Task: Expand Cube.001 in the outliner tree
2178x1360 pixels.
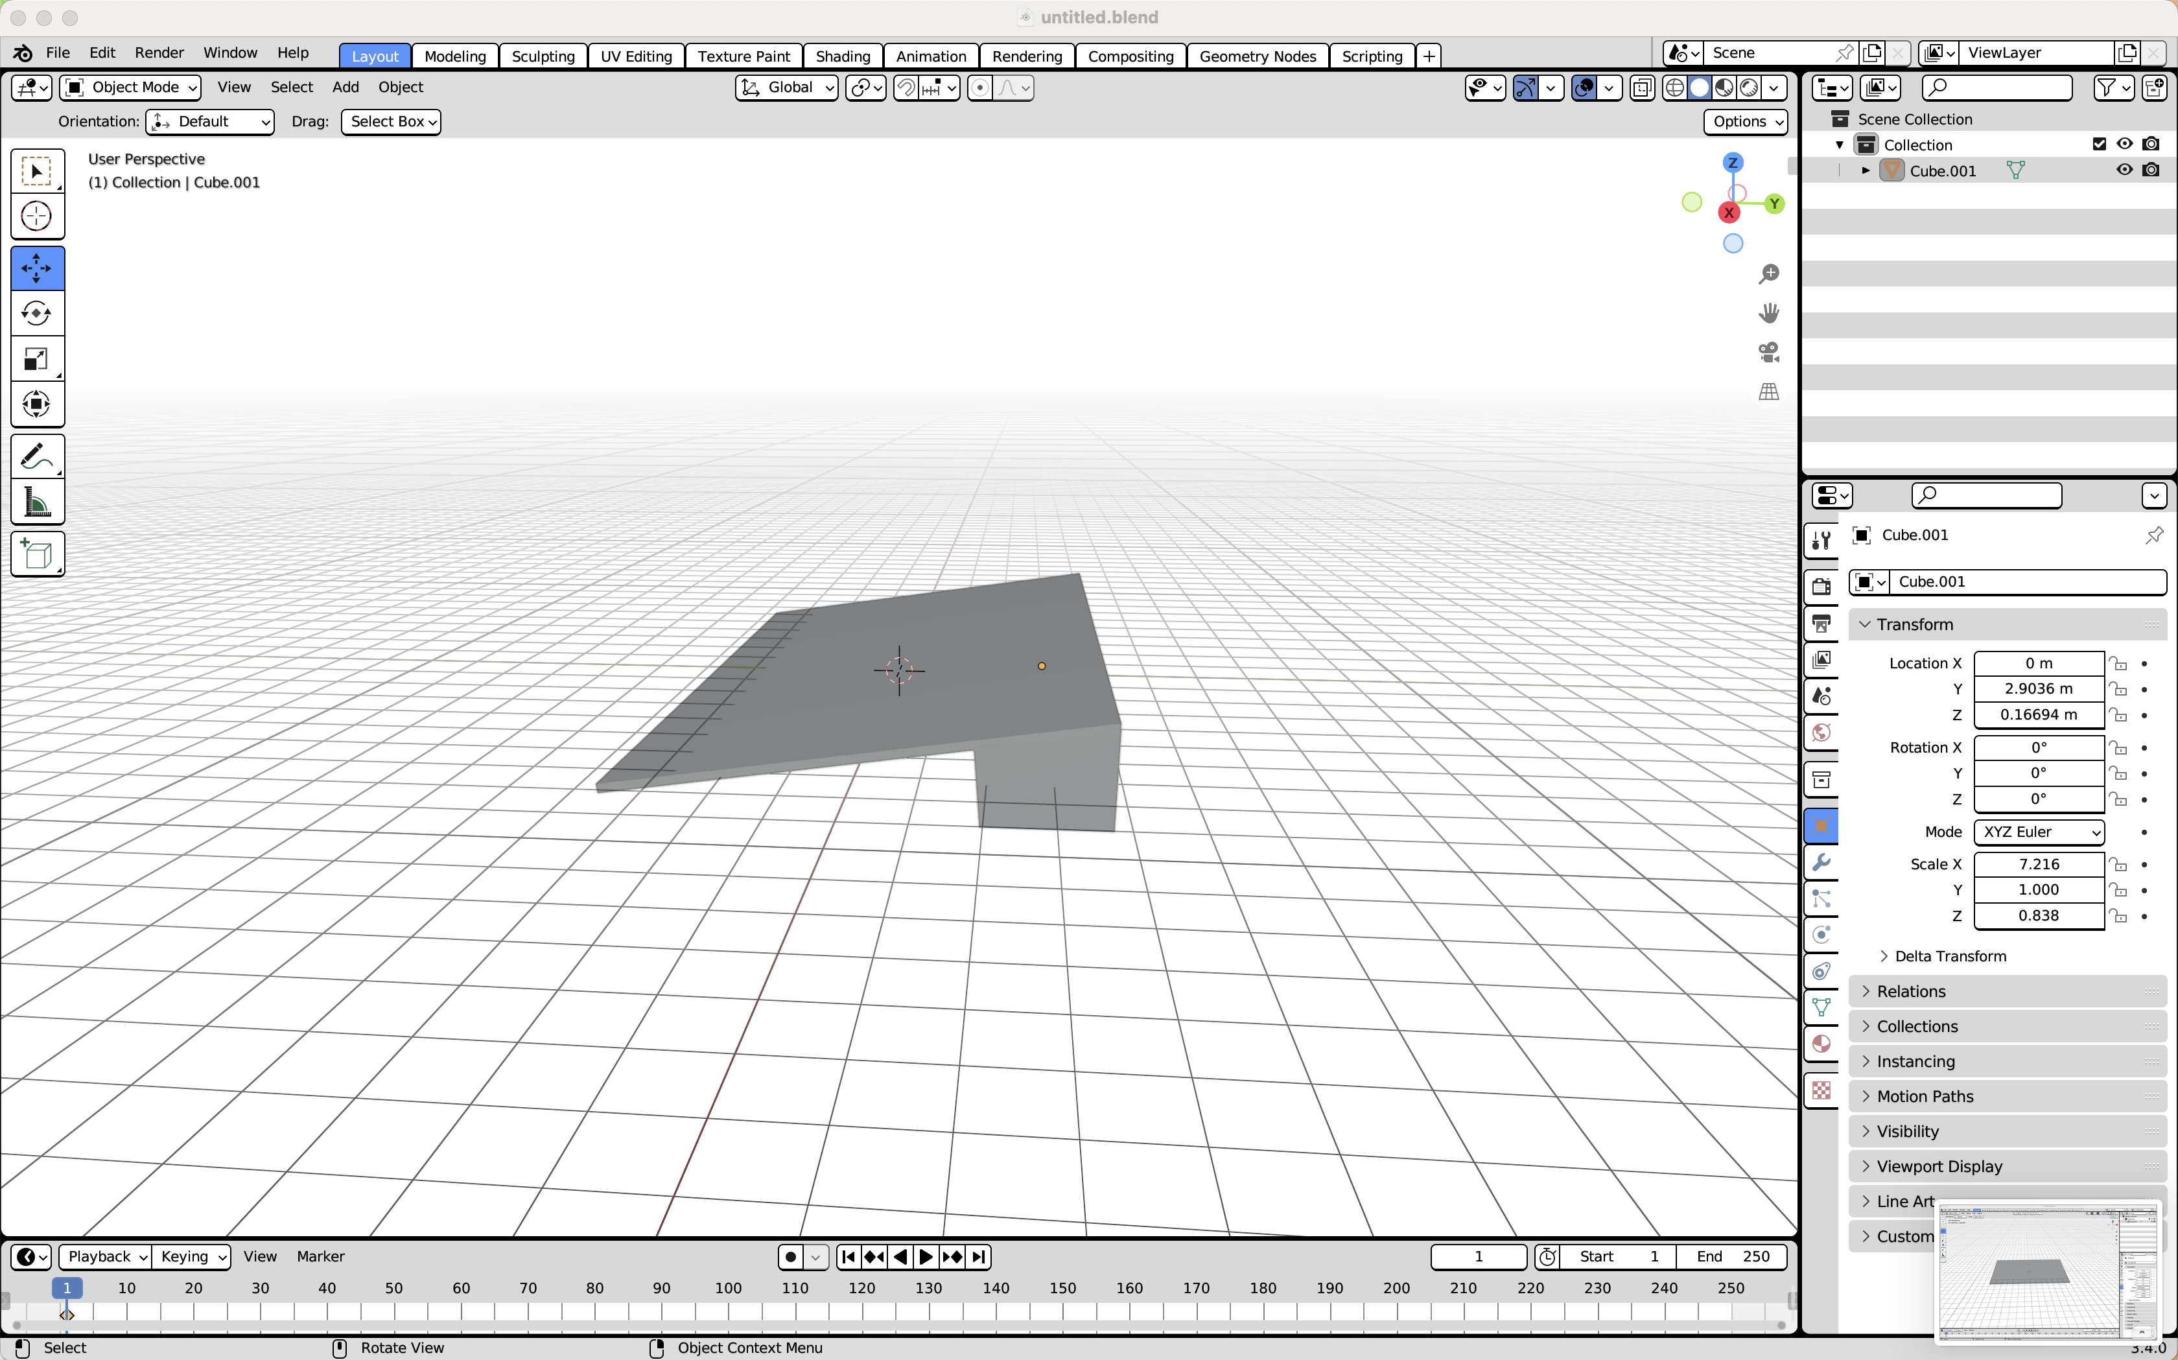Action: pos(1866,170)
